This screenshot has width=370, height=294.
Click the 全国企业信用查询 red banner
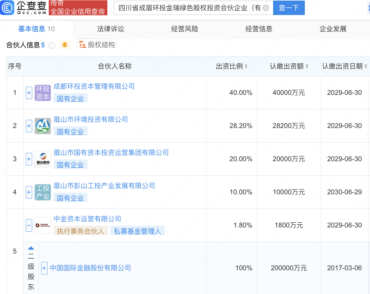click(x=78, y=8)
